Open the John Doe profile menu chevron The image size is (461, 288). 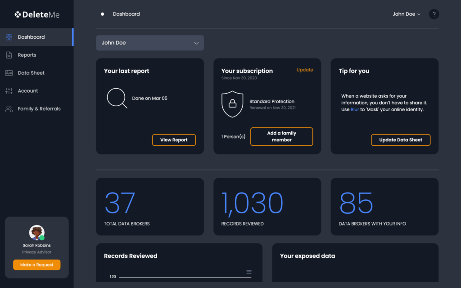pyautogui.click(x=418, y=14)
